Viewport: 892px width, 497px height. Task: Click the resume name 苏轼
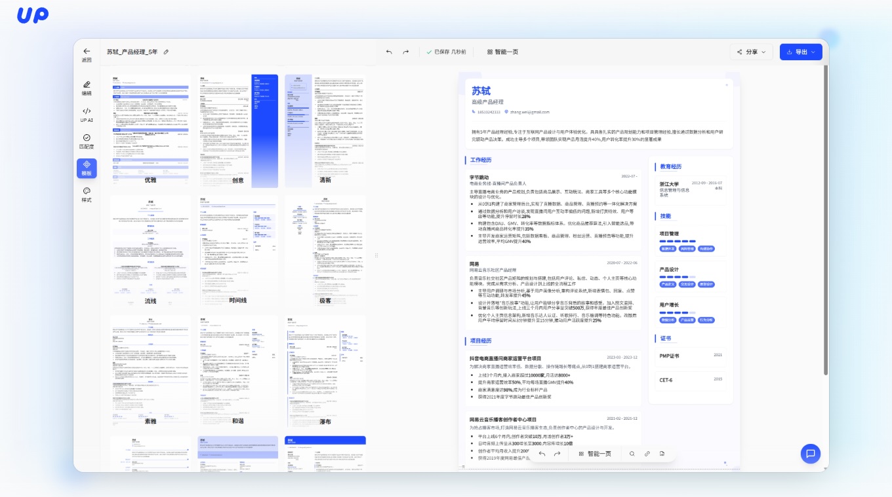pos(481,90)
